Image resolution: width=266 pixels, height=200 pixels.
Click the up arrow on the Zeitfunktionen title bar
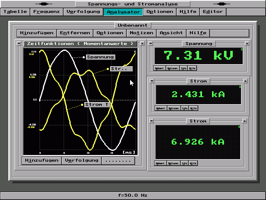[142, 43]
